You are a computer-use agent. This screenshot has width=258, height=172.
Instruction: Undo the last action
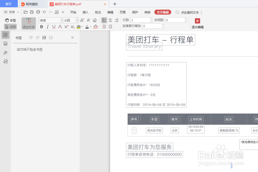tap(44, 12)
